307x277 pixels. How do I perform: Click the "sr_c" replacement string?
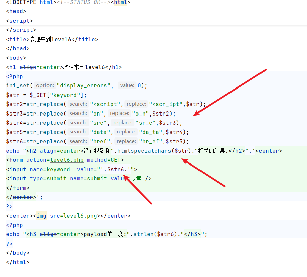point(146,123)
